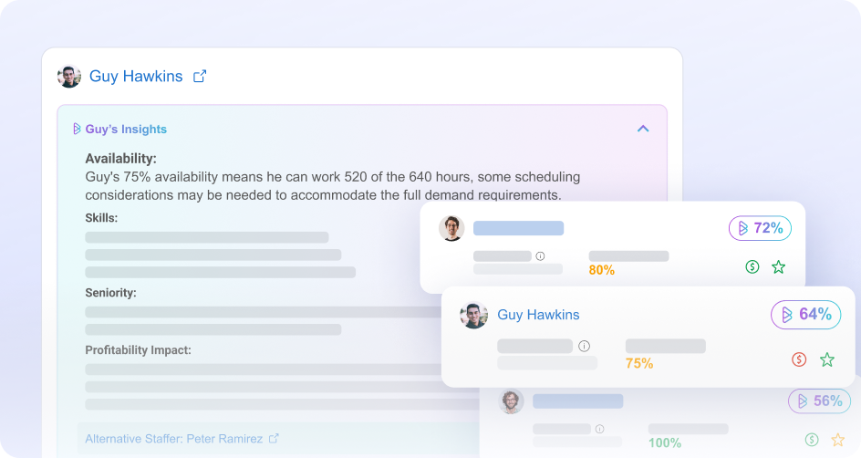Click the 72% match score badge
The height and width of the screenshot is (458, 861).
pos(760,228)
